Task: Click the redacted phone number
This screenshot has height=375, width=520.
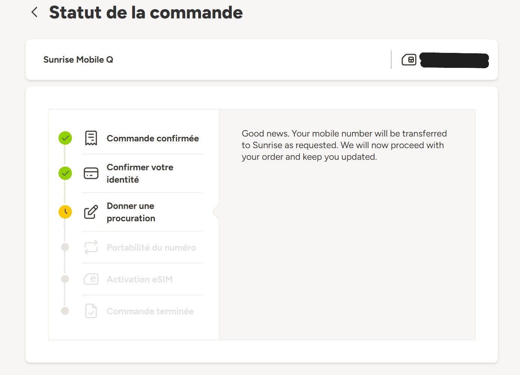Action: click(454, 60)
